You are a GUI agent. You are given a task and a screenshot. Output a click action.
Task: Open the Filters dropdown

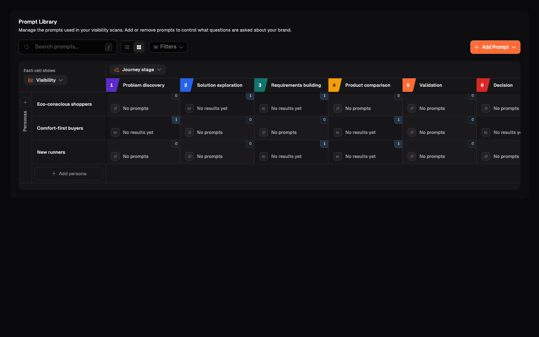pyautogui.click(x=168, y=47)
